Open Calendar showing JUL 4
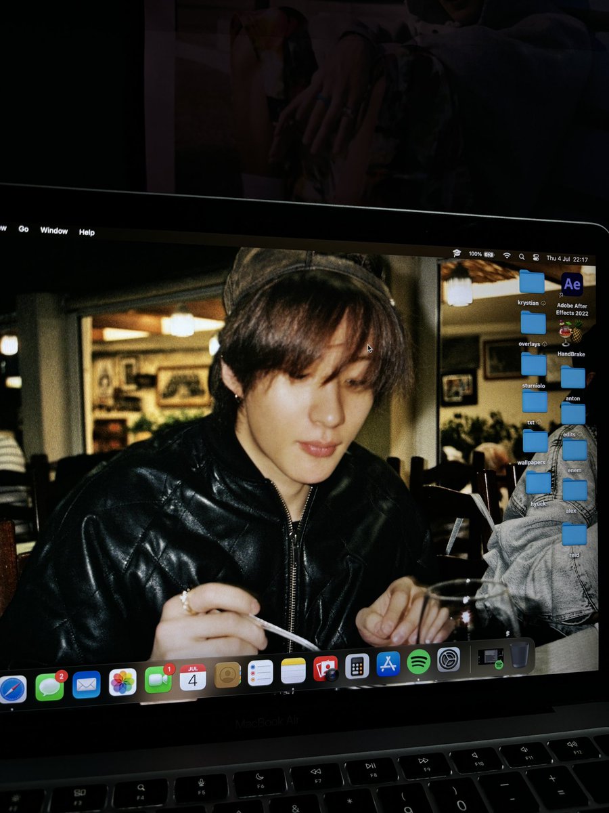Image resolution: width=609 pixels, height=813 pixels. pyautogui.click(x=193, y=677)
